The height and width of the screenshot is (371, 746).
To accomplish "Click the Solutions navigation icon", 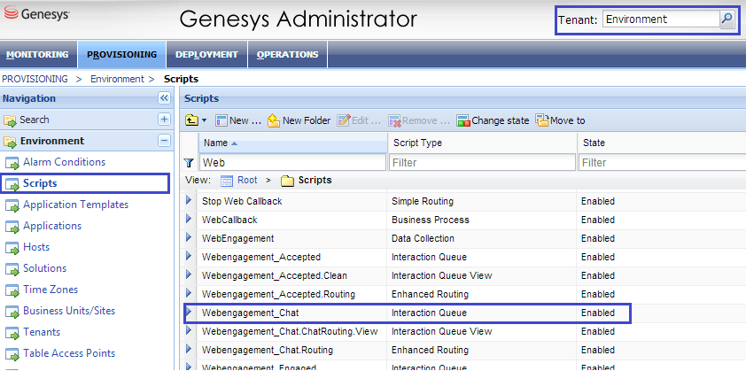I will click(x=12, y=269).
